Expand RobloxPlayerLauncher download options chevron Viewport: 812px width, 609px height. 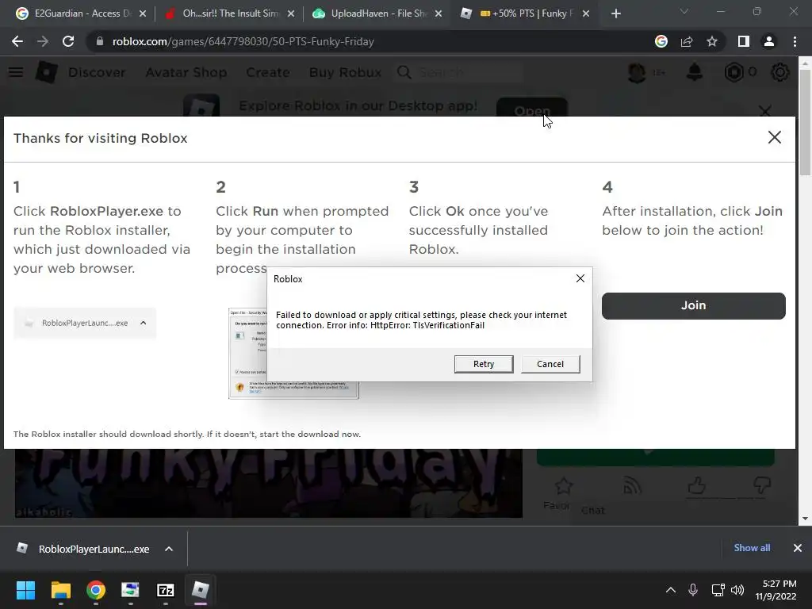coord(169,549)
